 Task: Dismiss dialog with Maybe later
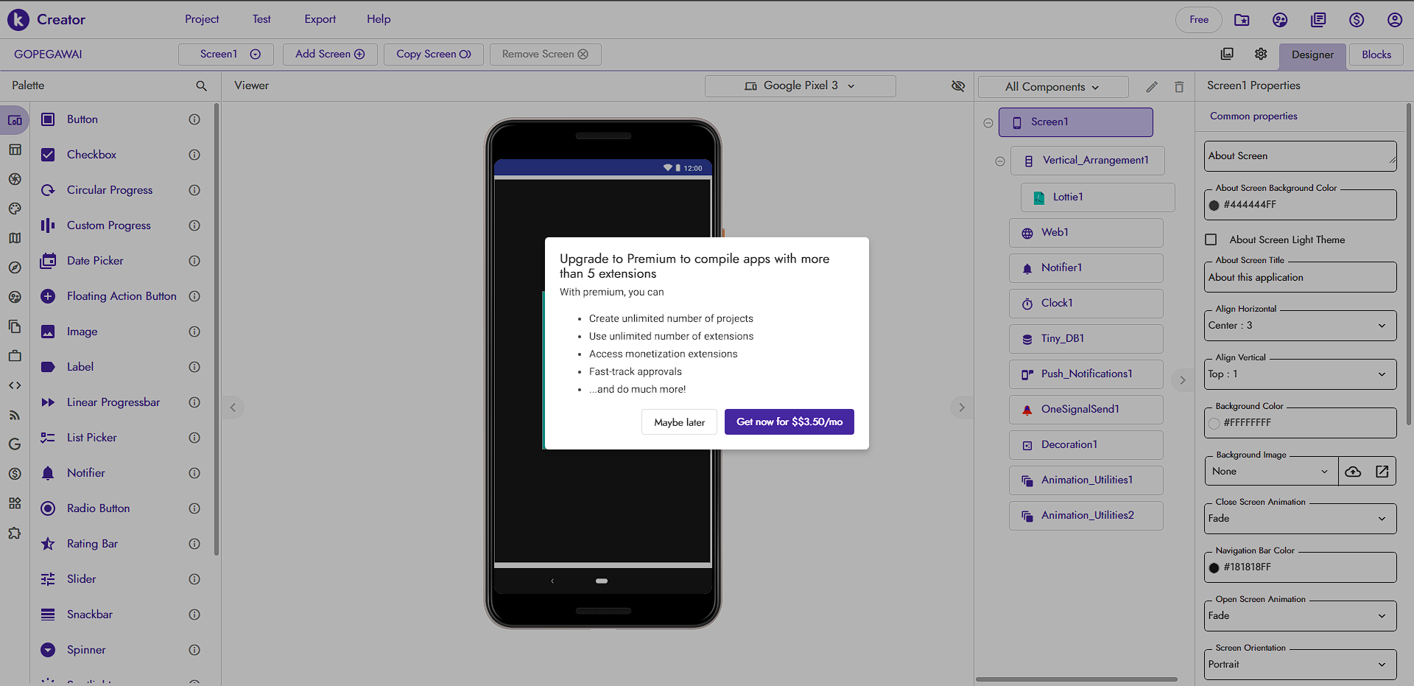[x=679, y=422]
